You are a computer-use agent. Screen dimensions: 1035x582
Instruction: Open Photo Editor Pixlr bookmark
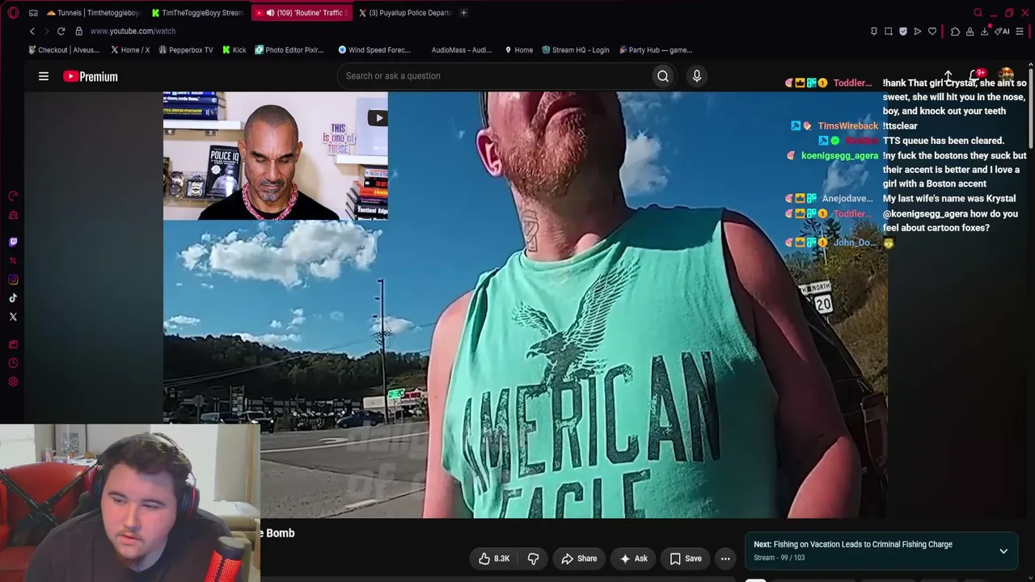click(x=289, y=50)
